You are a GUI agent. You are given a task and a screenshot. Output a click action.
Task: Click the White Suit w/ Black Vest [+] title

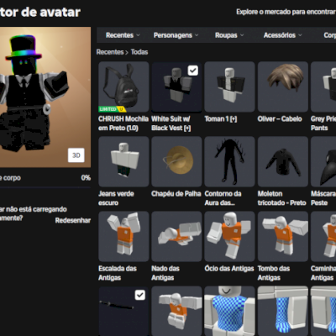click(x=171, y=123)
